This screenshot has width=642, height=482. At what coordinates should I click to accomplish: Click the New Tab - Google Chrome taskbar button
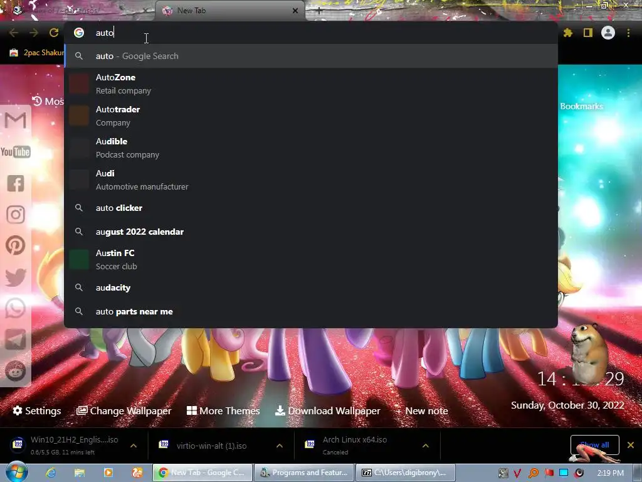coord(203,473)
